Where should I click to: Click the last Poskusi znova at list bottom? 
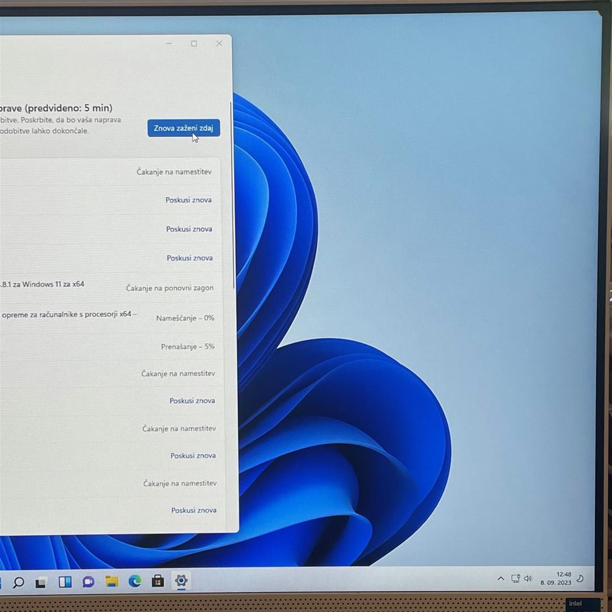194,510
